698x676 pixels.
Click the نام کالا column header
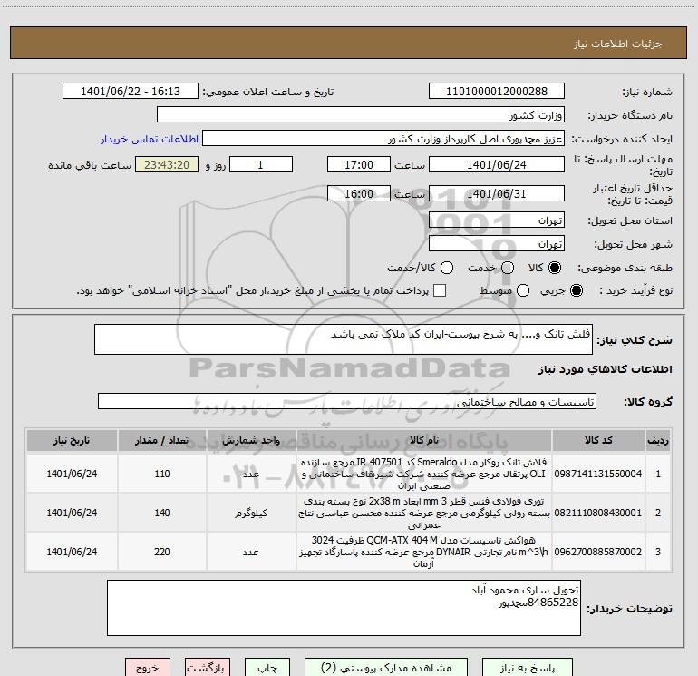point(424,440)
